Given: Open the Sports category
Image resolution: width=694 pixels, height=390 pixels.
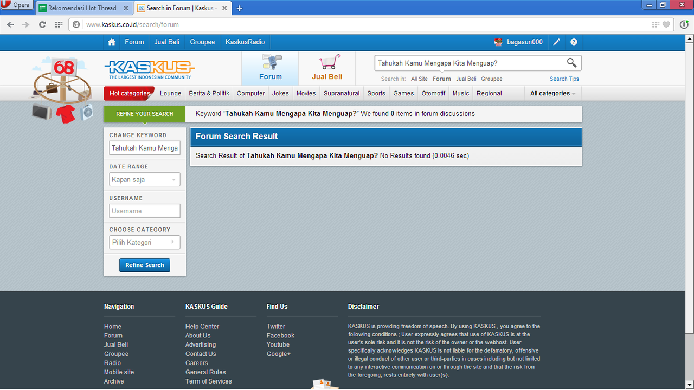Looking at the screenshot, I should point(376,93).
